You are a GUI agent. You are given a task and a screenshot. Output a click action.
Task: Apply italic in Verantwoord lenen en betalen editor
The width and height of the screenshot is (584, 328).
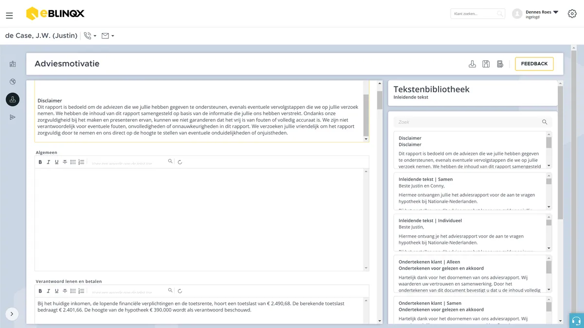(49, 291)
